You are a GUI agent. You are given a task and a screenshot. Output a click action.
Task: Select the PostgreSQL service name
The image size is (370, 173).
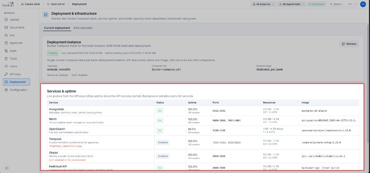point(57,109)
